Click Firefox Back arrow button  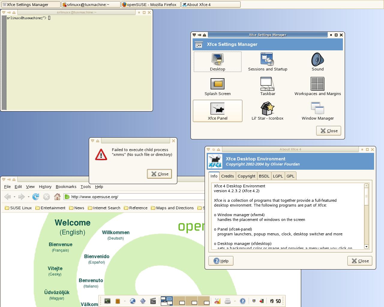pyautogui.click(x=8, y=197)
